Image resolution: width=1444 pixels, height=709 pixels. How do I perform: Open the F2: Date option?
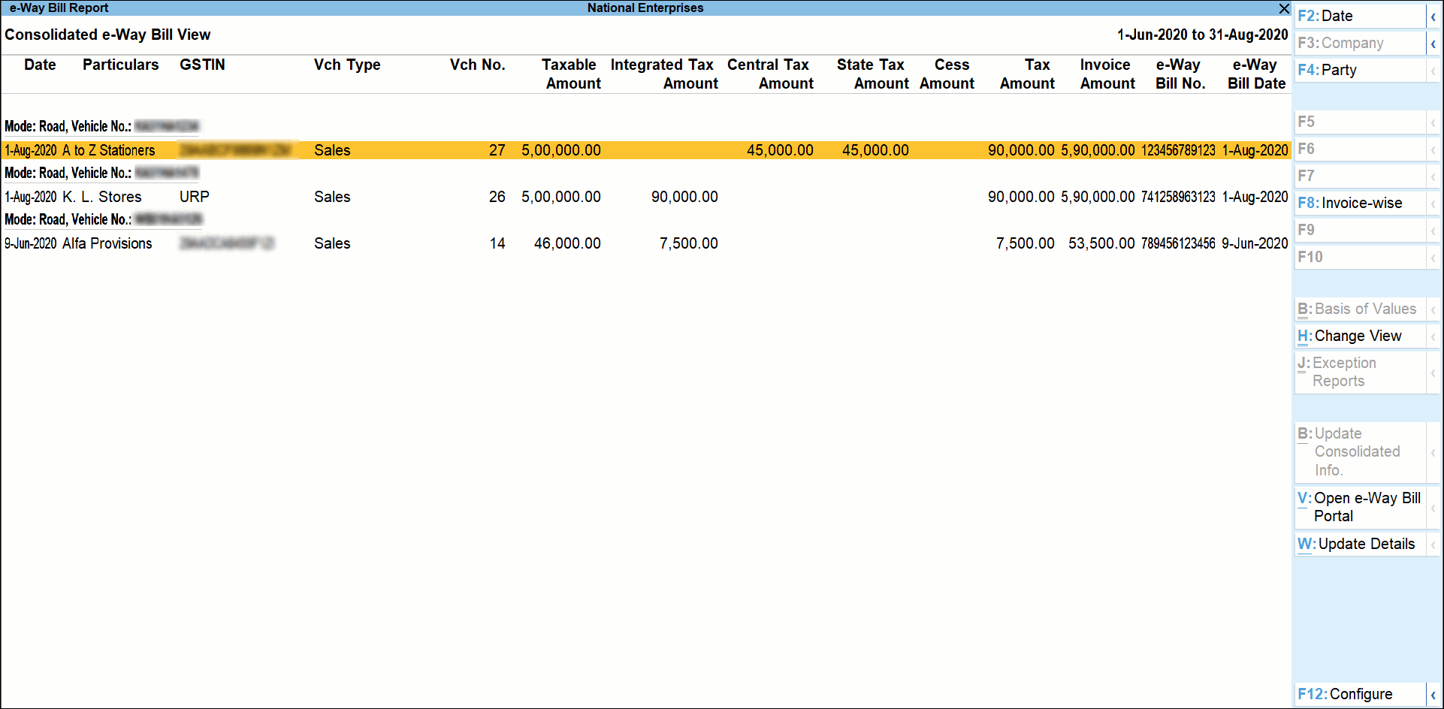tap(1345, 16)
